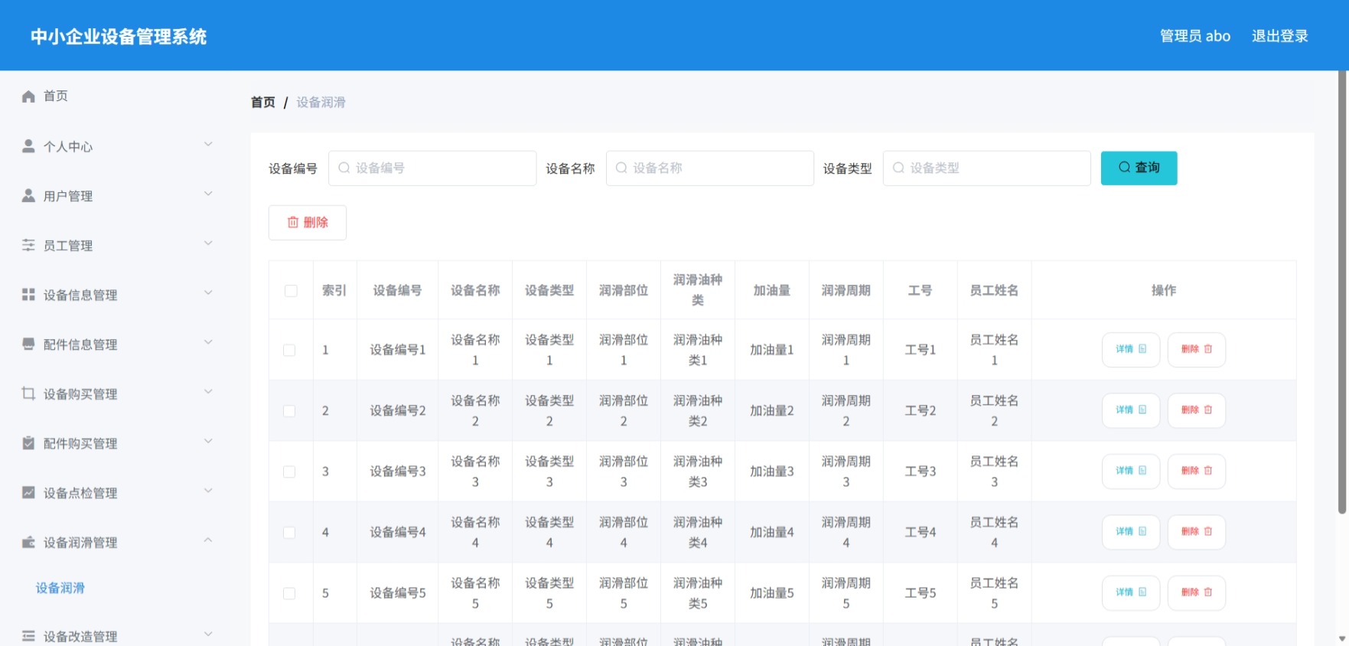Click the person icon beside 个人中心
The width and height of the screenshot is (1349, 646).
pos(28,146)
